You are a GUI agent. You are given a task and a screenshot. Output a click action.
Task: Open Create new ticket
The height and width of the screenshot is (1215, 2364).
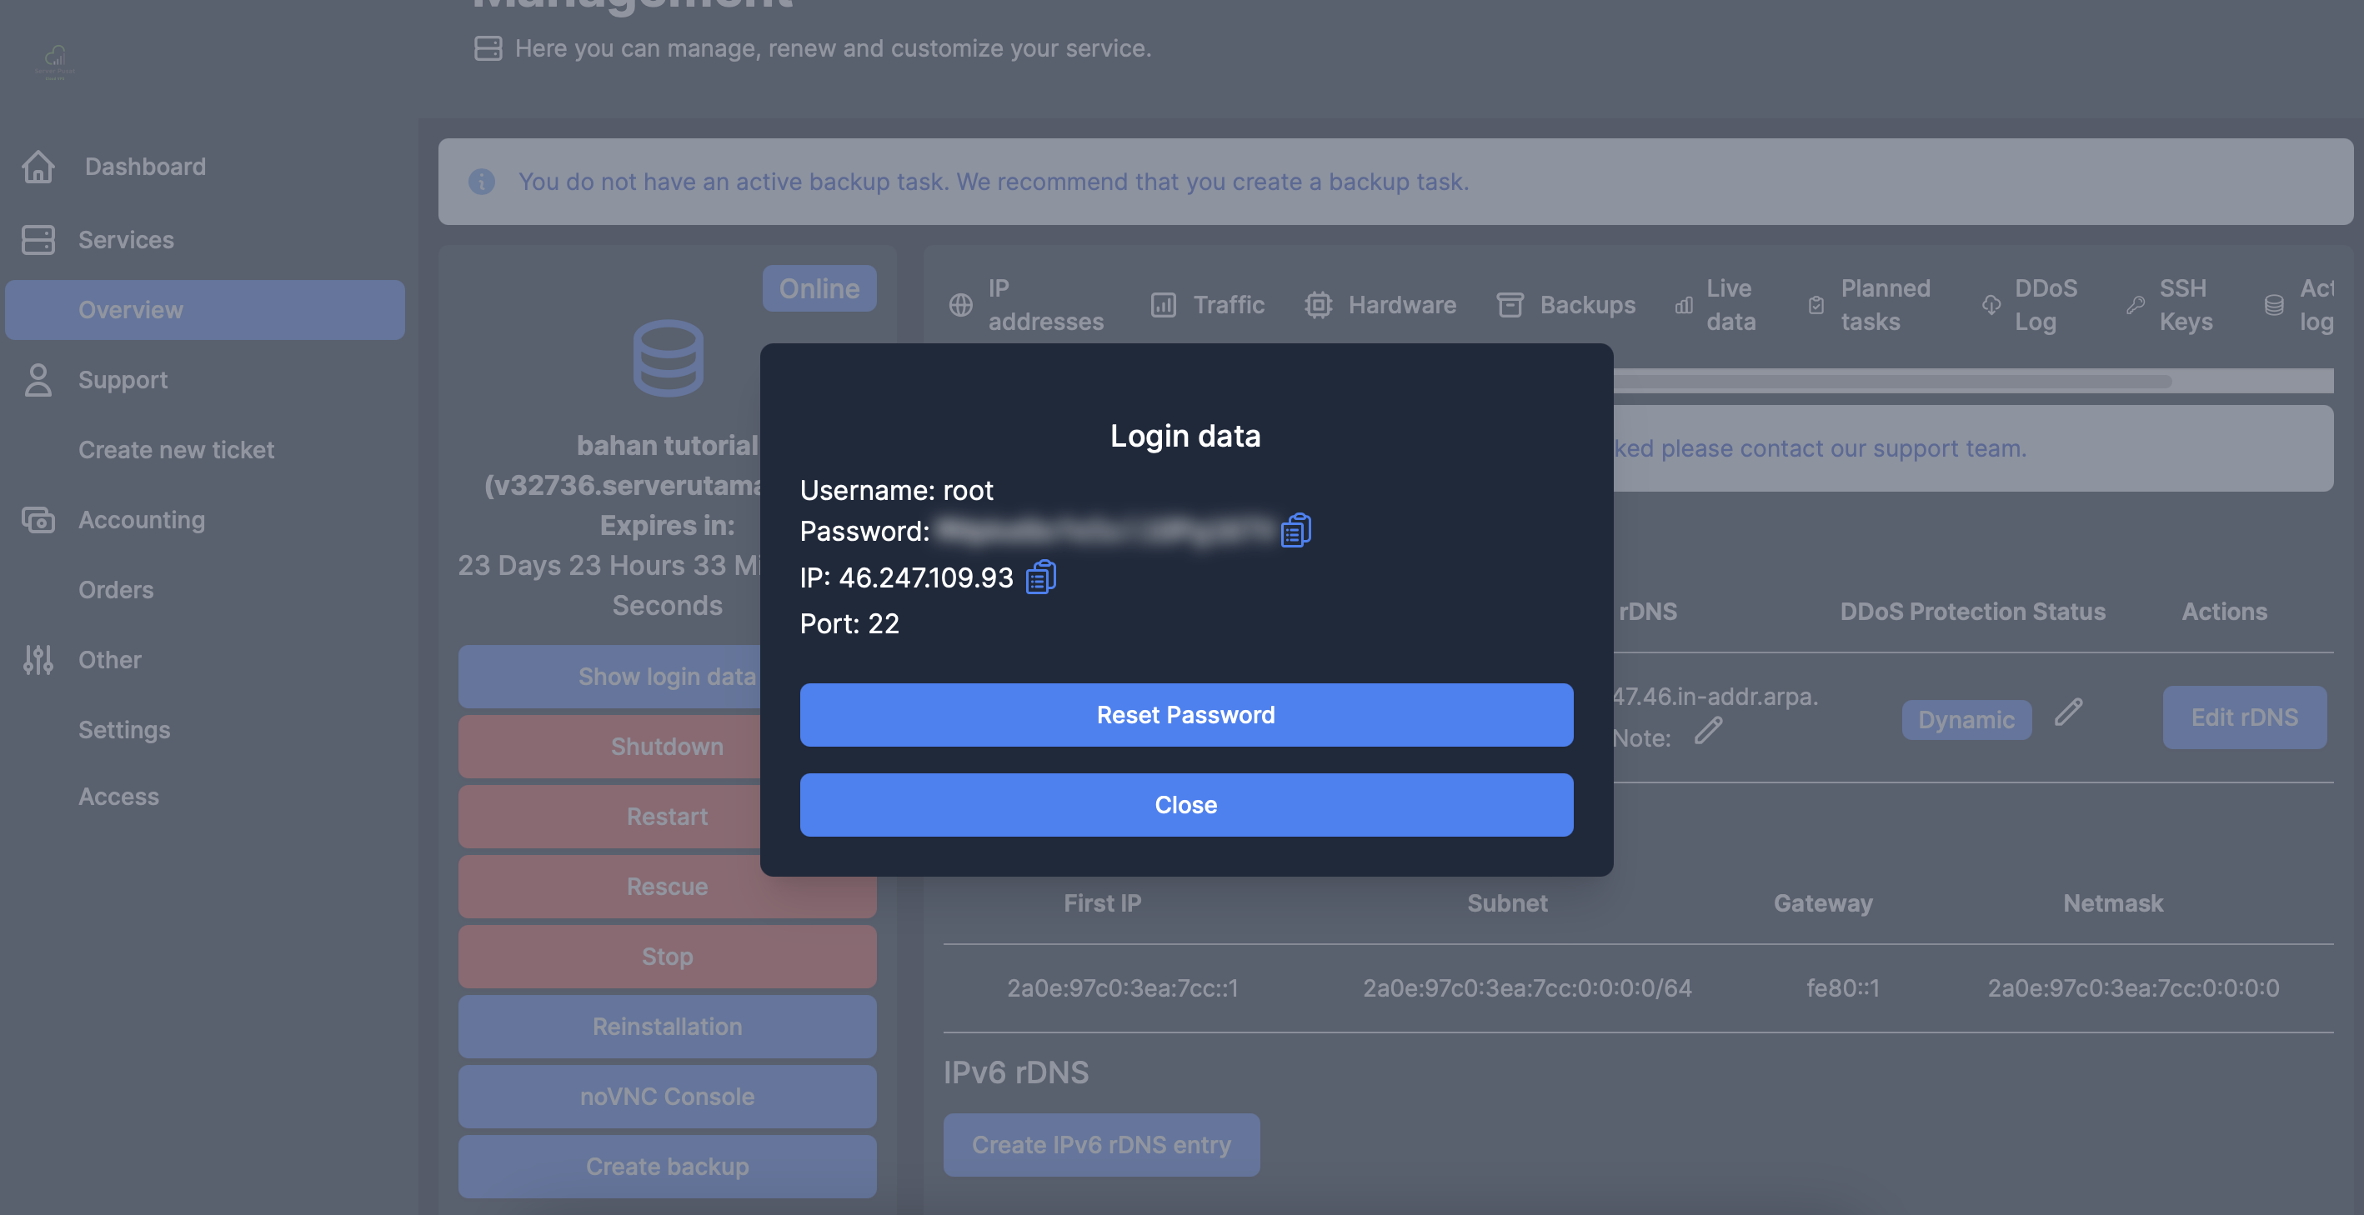point(176,451)
